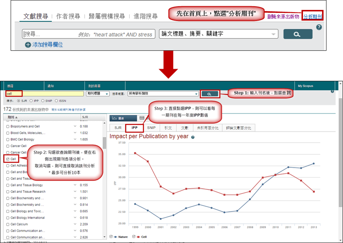Check the Cell Calcium checkbox
Image resolution: width=343 pixels, height=243 pixels.
point(8,224)
